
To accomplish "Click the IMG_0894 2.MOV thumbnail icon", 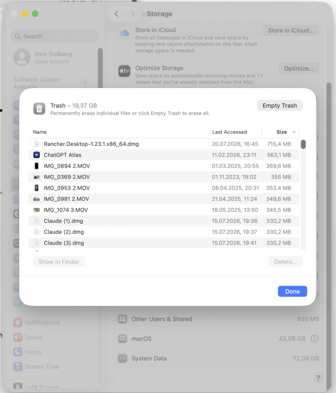I will tap(36, 166).
